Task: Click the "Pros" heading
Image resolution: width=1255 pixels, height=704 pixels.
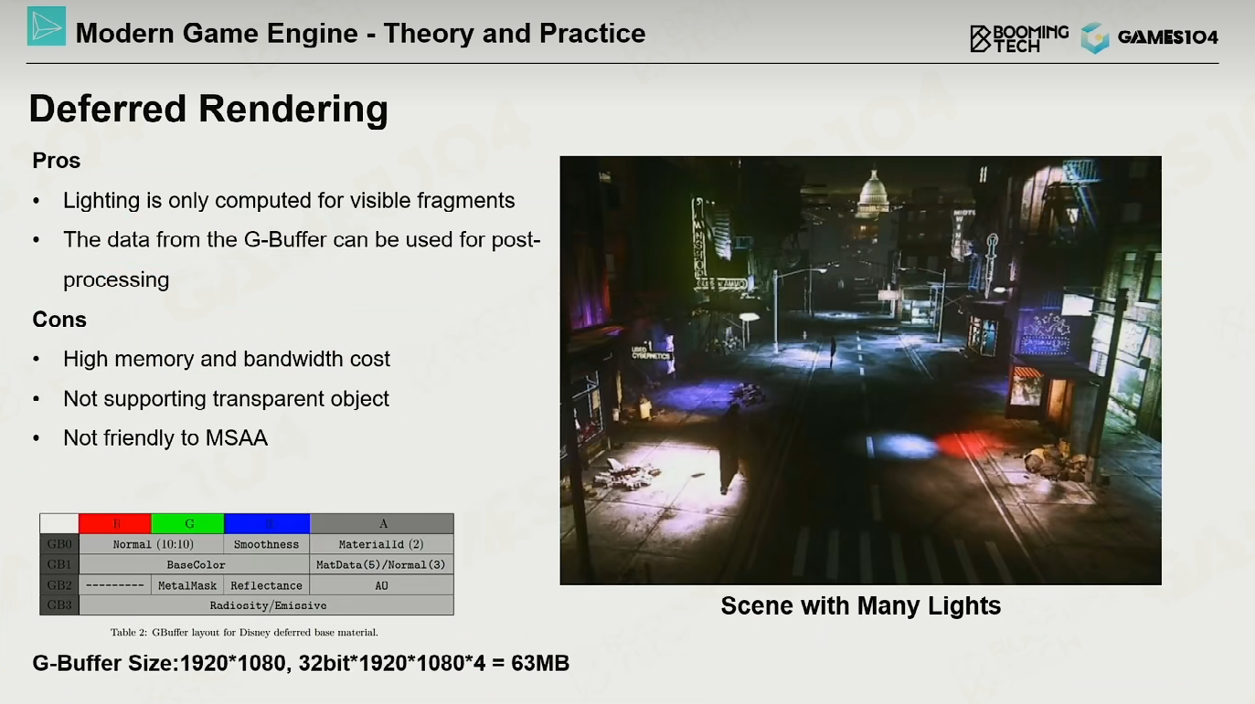Action: tap(57, 161)
